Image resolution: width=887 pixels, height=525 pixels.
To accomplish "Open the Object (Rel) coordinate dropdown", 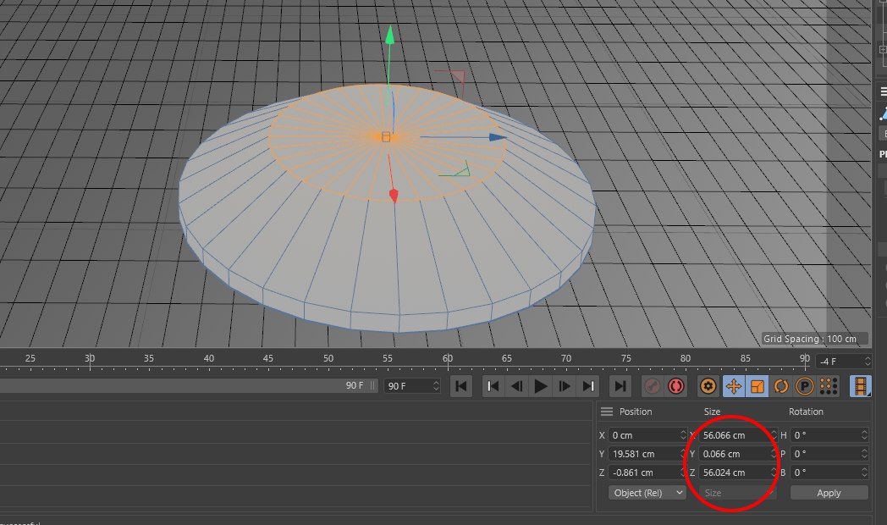I will click(x=647, y=493).
